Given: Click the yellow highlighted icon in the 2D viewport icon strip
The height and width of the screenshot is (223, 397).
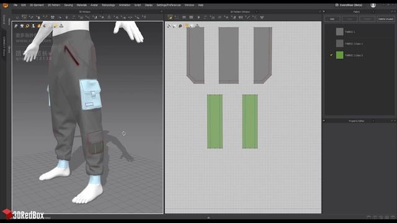Looking at the screenshot, I should tap(187, 26).
